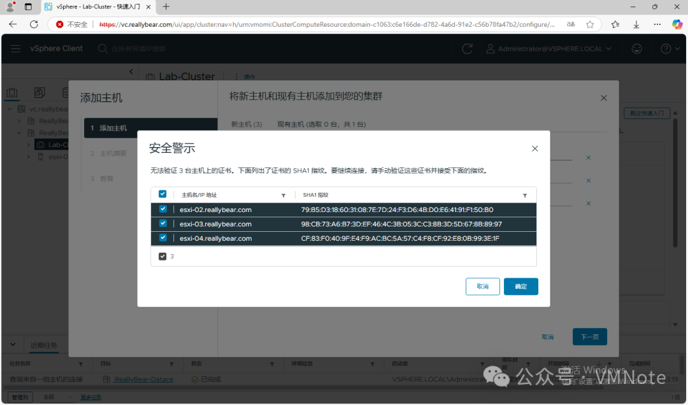Open the Copilot sidebar icon
Screen dimensions: 688x405
click(677, 25)
